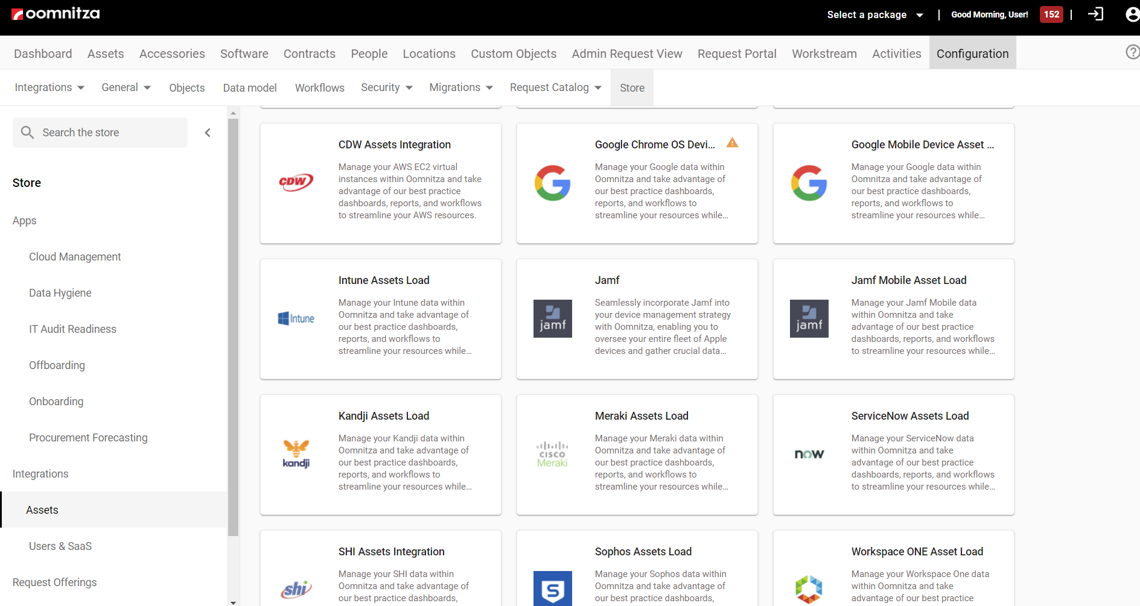Open the Integrations dropdown menu
1140x606 pixels.
click(49, 87)
